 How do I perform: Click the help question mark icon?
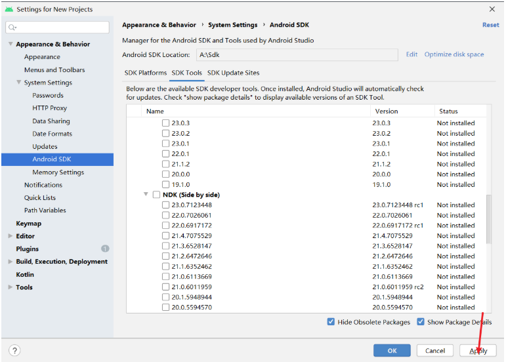click(14, 350)
